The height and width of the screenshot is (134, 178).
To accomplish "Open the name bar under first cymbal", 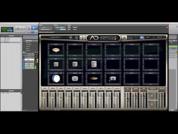I will tap(56, 55).
